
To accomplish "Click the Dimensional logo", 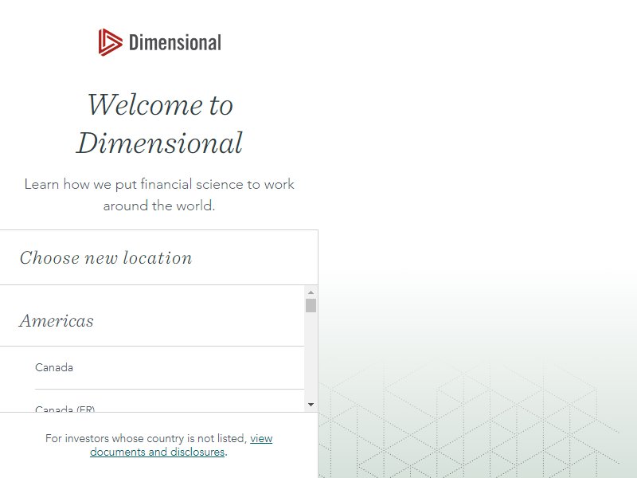I will point(160,42).
